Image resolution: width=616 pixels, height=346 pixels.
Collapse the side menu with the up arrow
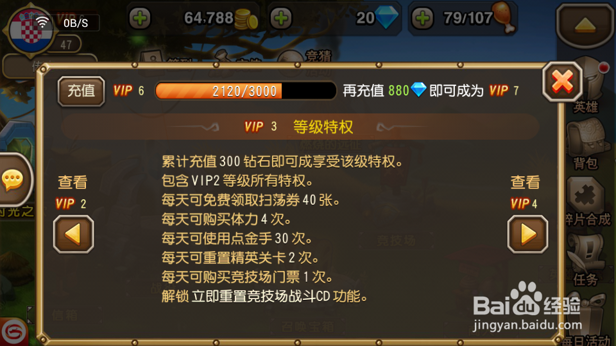(585, 25)
